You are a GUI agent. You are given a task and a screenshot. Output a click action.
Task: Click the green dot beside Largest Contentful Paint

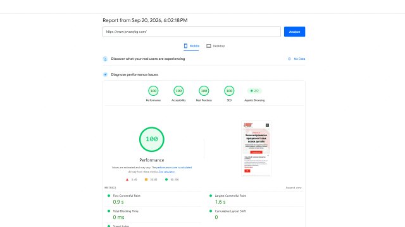click(x=211, y=195)
